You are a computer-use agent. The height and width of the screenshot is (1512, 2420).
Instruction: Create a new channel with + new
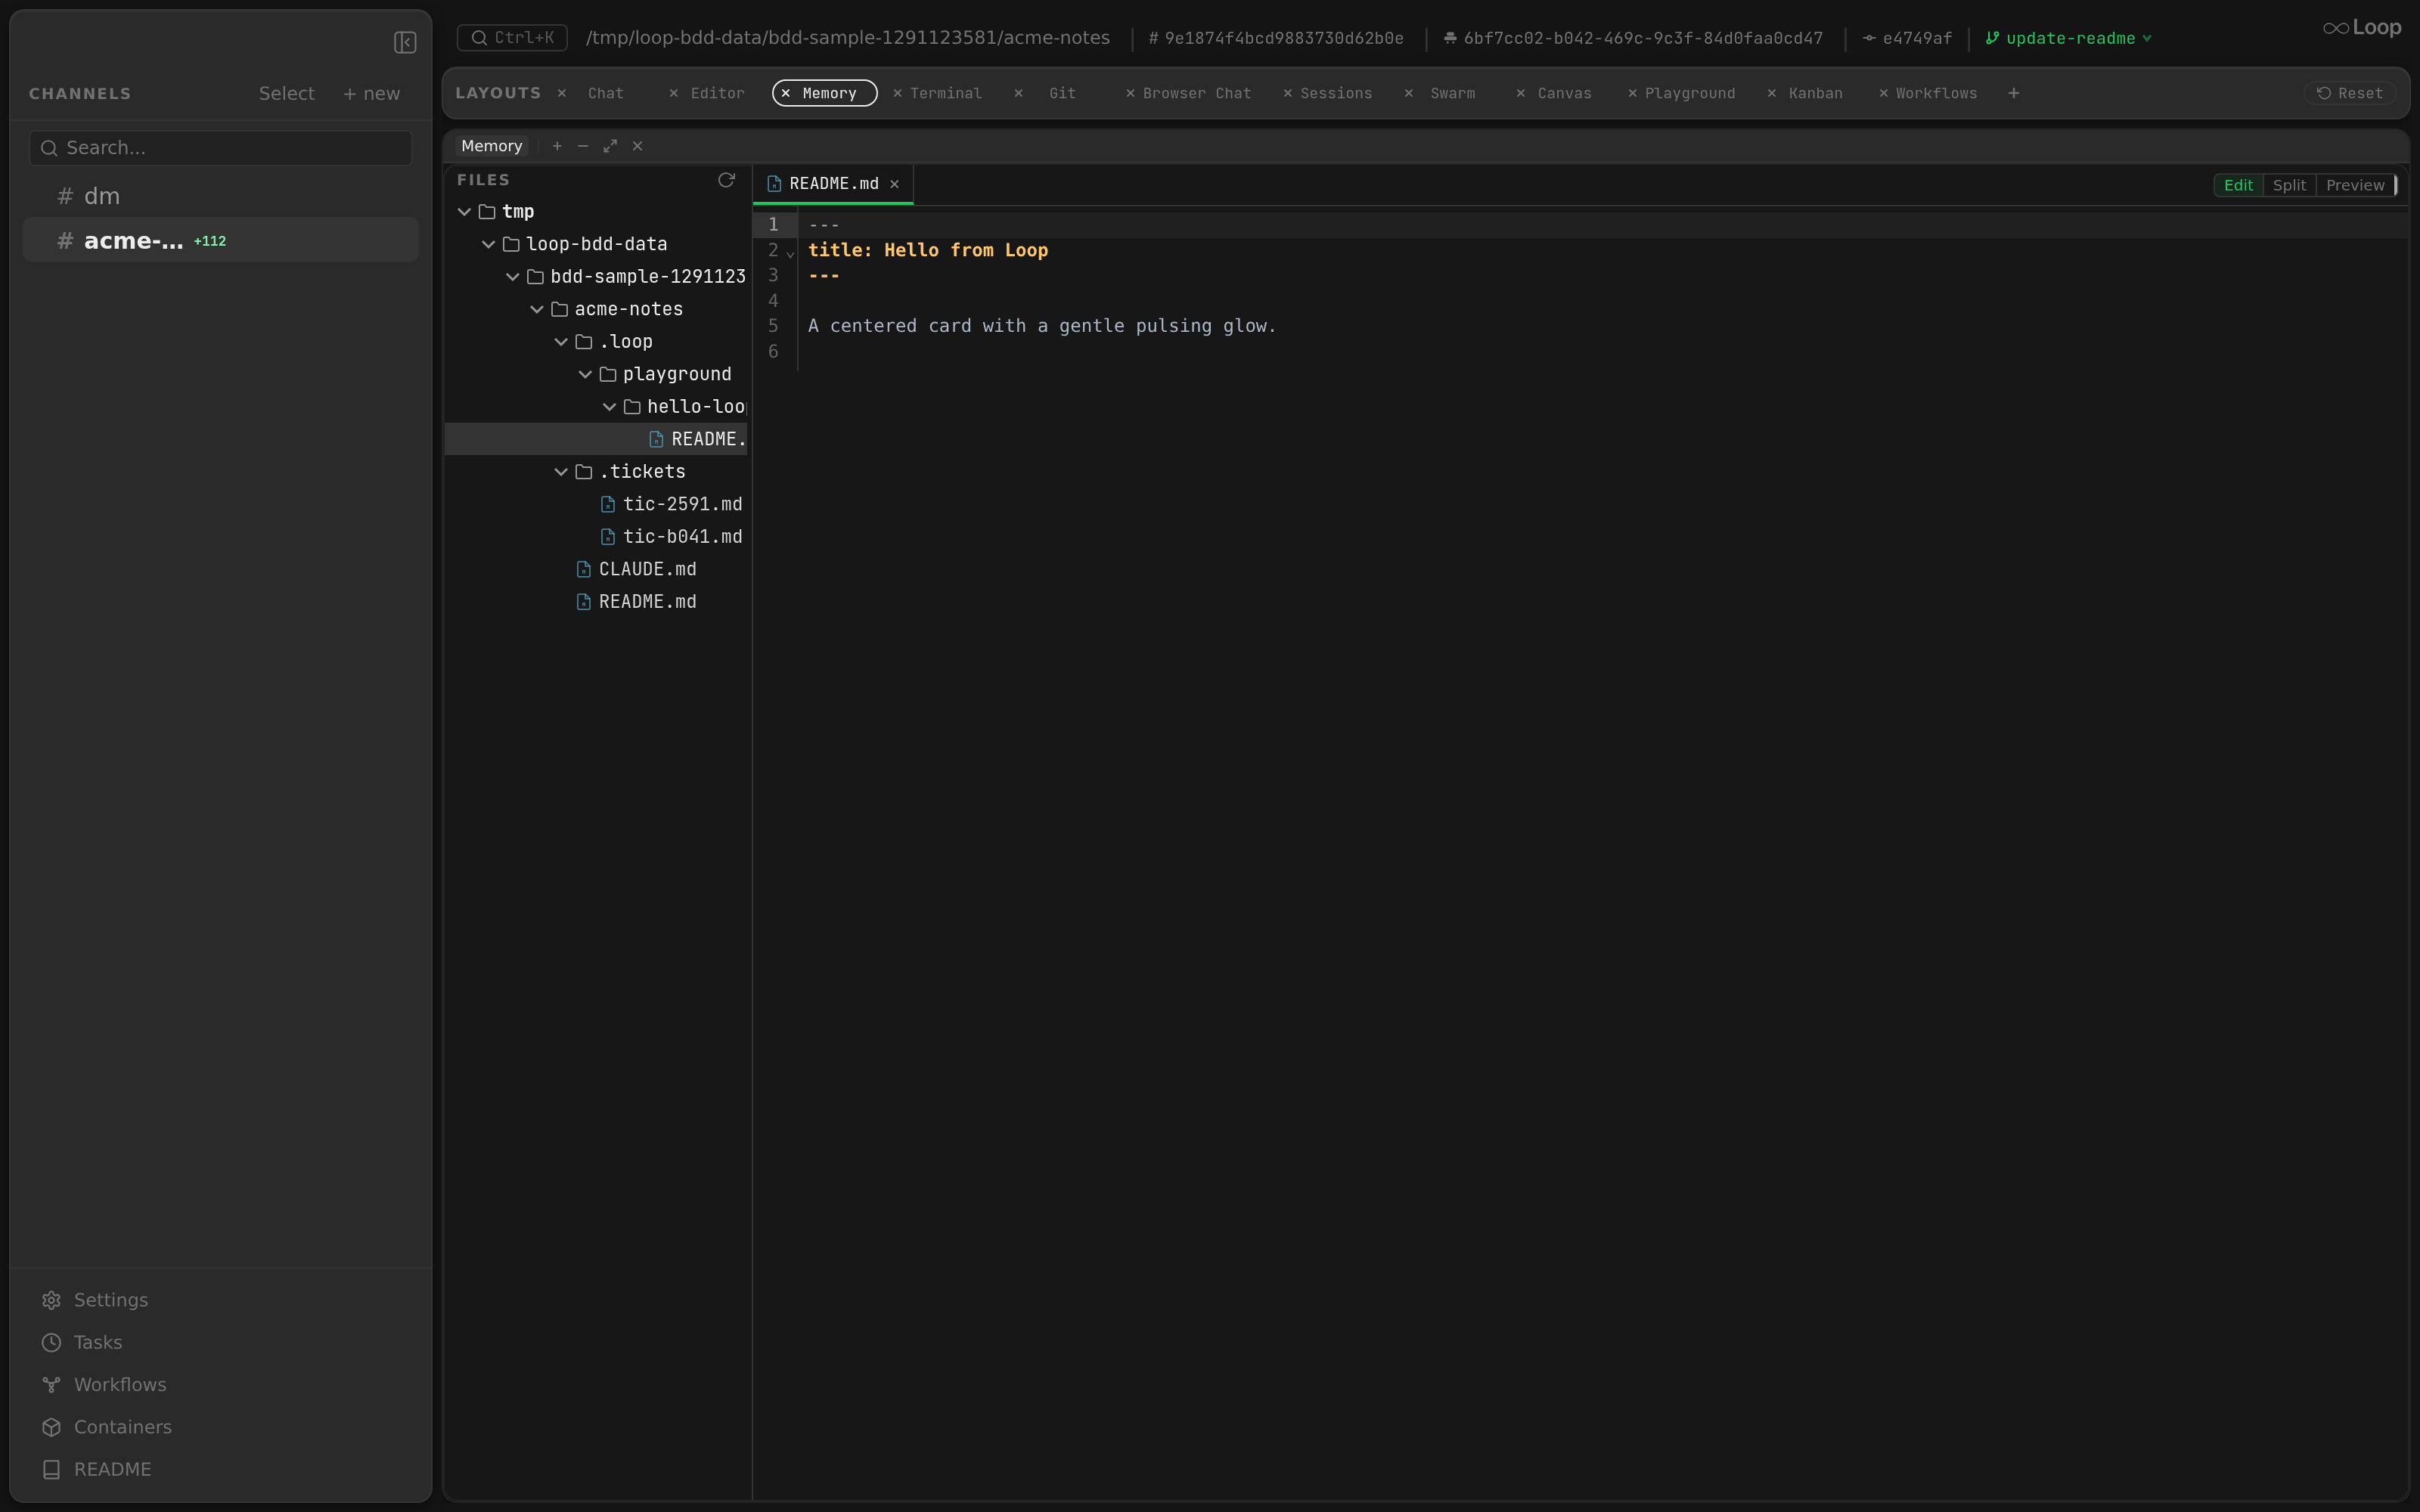pyautogui.click(x=371, y=93)
